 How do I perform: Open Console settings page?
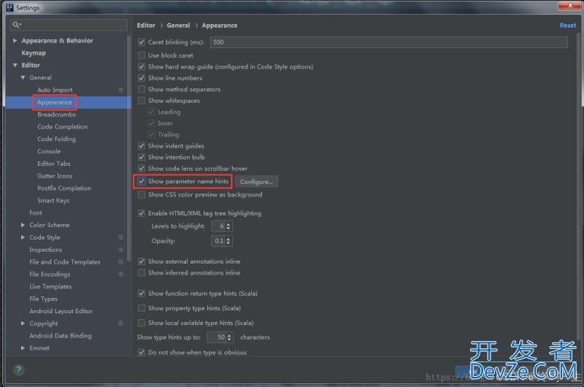click(49, 151)
